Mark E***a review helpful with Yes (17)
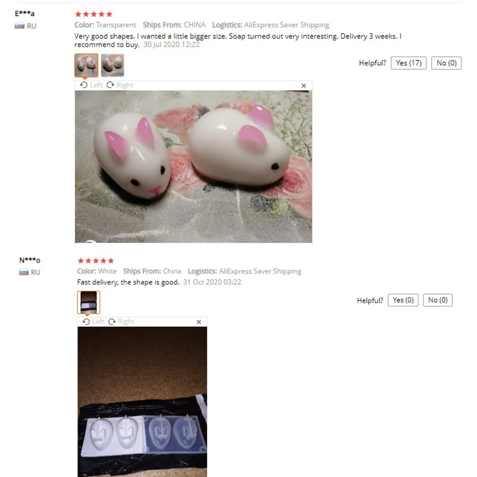 pyautogui.click(x=408, y=63)
